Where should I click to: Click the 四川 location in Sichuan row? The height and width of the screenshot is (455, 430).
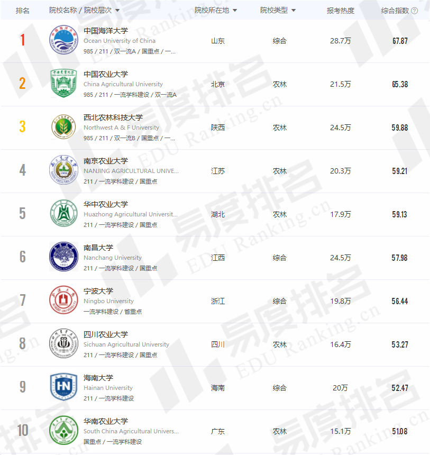click(218, 344)
